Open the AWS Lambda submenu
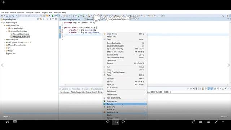Image resolution: width=231 pixels, height=130 pixels. 125,112
